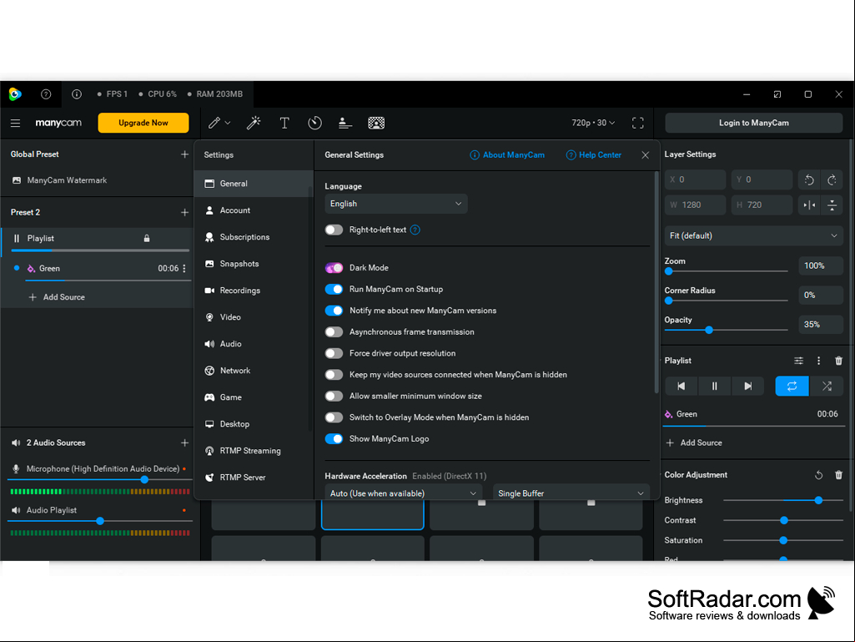Expand the Fit (default) dropdown
Image resolution: width=855 pixels, height=642 pixels.
(x=753, y=235)
